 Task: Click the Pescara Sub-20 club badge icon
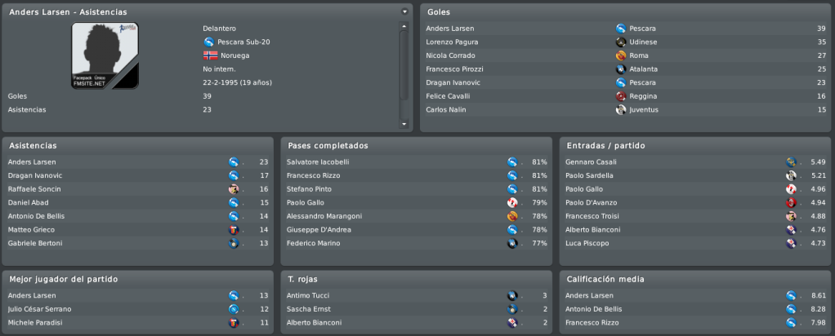209,42
